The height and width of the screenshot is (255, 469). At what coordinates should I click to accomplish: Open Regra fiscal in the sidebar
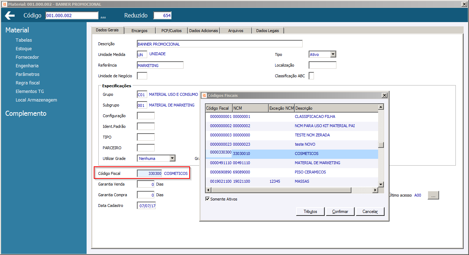(x=27, y=83)
